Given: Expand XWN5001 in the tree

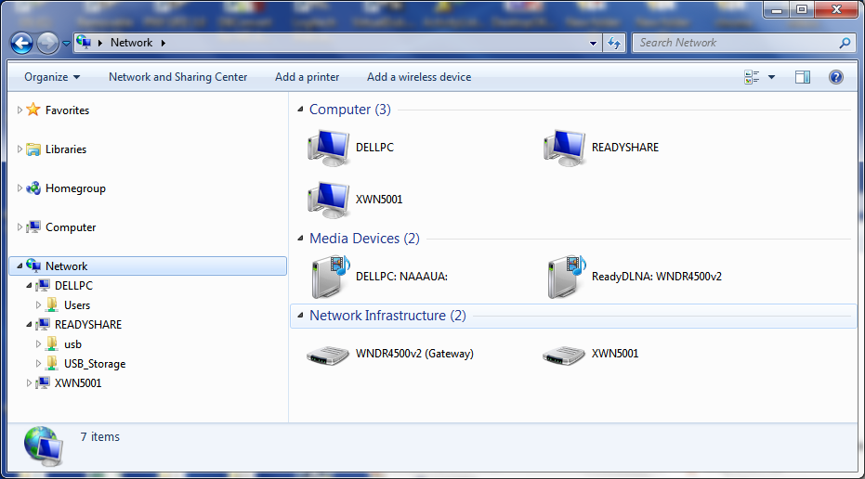Looking at the screenshot, I should click(29, 383).
